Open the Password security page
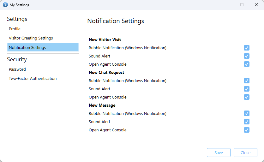264x162 pixels. click(17, 69)
